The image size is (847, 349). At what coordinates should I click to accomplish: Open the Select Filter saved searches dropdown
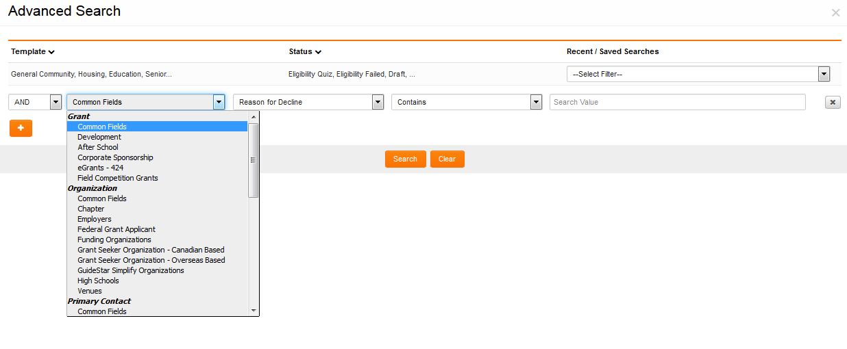(698, 74)
